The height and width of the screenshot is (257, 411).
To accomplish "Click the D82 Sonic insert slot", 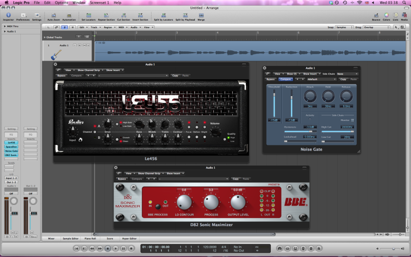I will pos(11,155).
